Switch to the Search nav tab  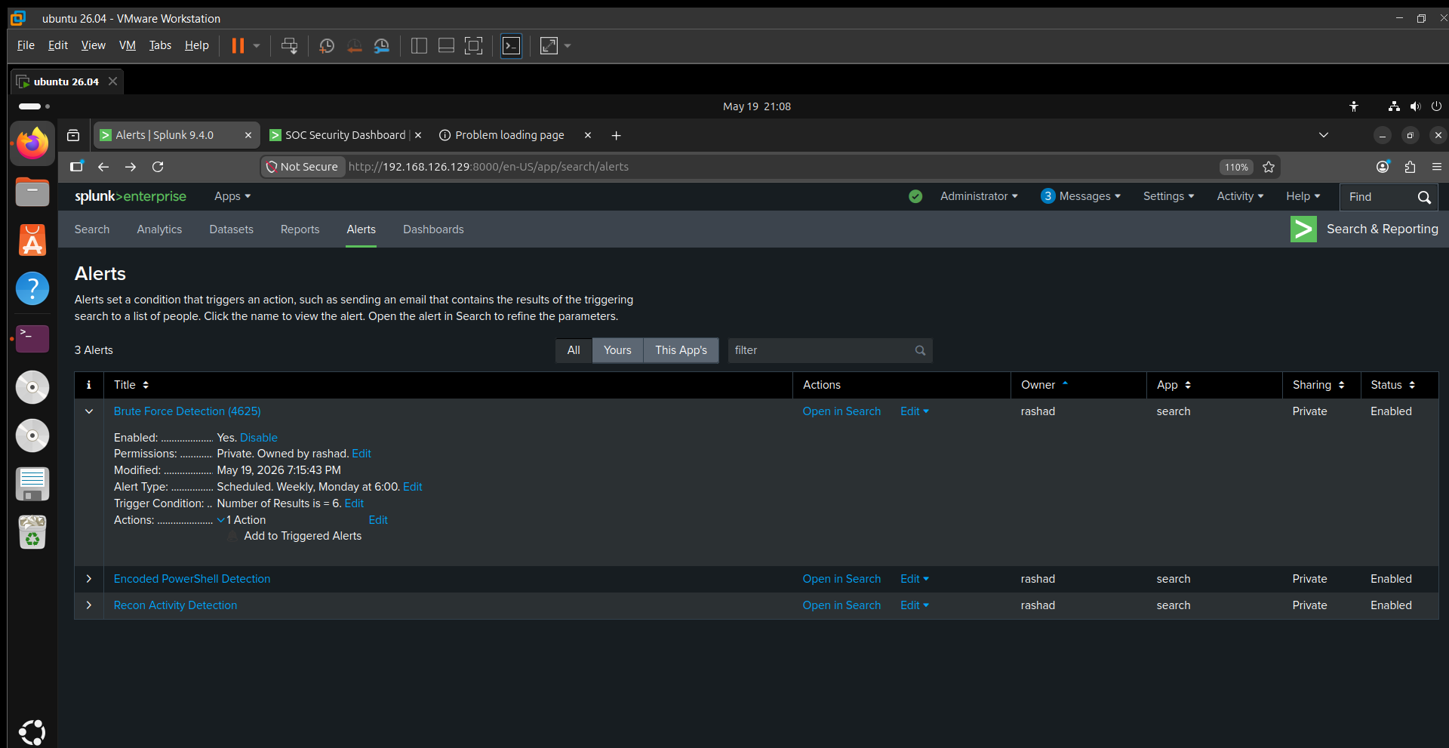[x=92, y=229]
